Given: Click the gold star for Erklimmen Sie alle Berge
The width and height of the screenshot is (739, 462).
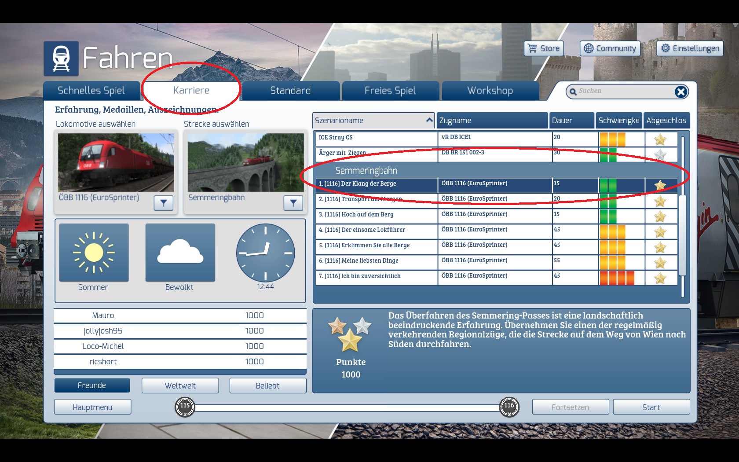Looking at the screenshot, I should click(x=660, y=247).
